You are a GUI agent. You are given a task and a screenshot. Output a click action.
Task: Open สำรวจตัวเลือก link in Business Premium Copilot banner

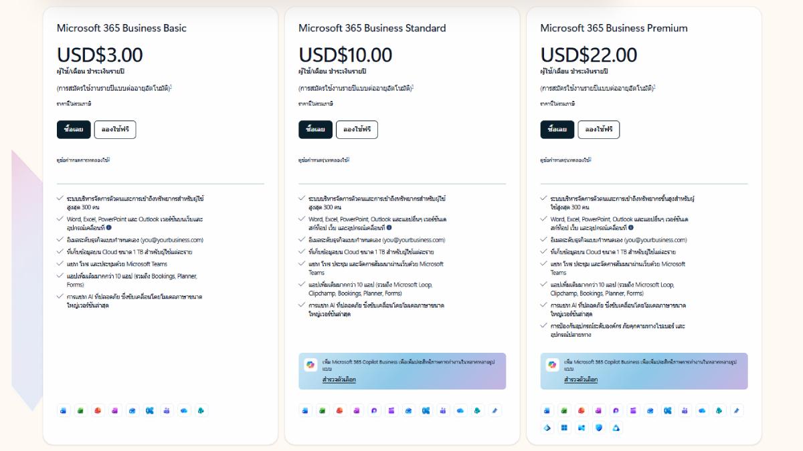pyautogui.click(x=580, y=380)
